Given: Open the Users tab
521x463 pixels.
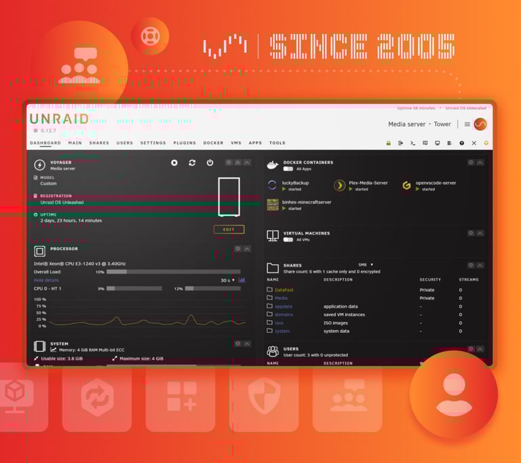Looking at the screenshot, I should tap(125, 143).
